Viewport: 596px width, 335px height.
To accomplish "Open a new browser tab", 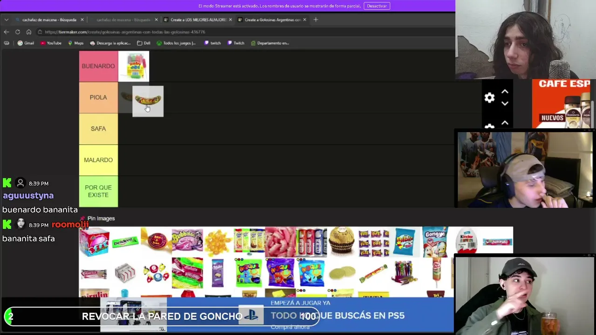I will coord(316,20).
